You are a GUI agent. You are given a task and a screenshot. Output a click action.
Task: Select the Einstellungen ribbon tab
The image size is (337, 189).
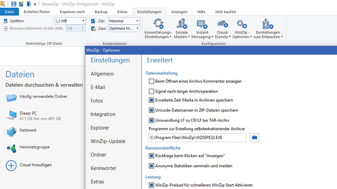149,12
